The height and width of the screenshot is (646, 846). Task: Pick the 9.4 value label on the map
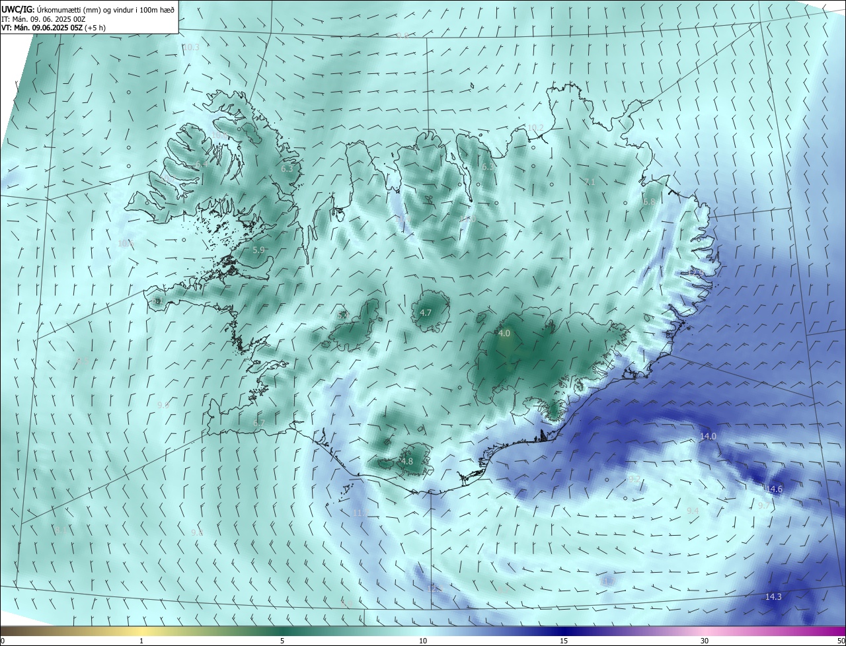tap(693, 511)
